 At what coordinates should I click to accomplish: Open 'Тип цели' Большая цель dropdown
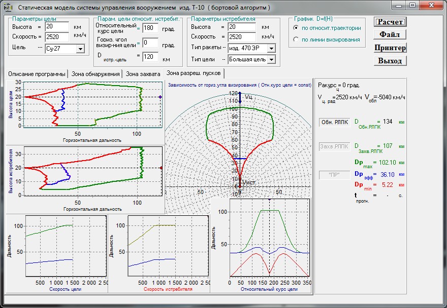click(x=271, y=59)
